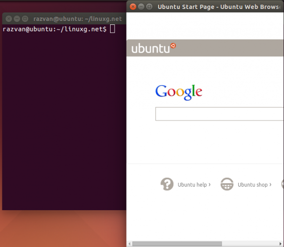Click the terminal prompt razvan@ubuntu:~/linuxg.net$
The image size is (284, 247).
(54, 29)
